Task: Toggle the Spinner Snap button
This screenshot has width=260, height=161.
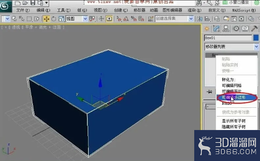Action: click(x=141, y=19)
